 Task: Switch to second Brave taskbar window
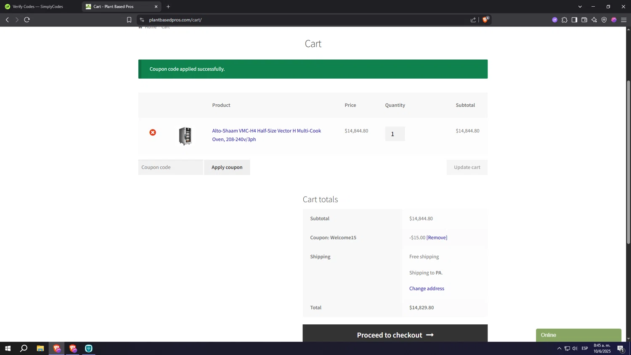point(73,348)
